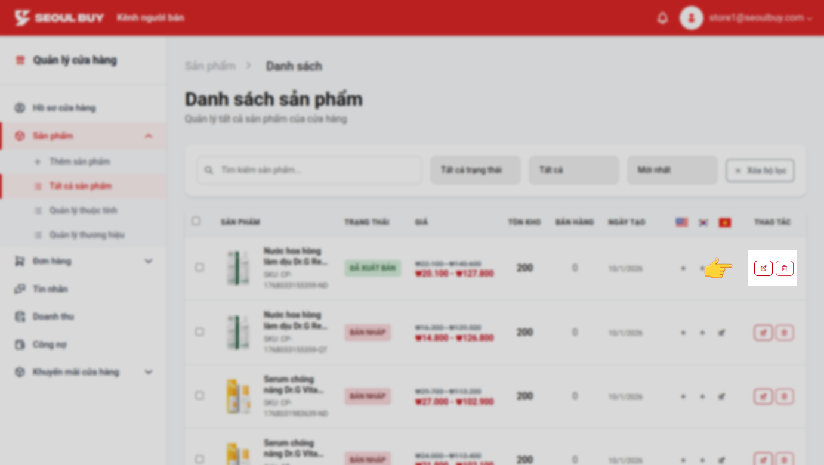Tick the select-all checkbox in table header
This screenshot has width=824, height=465.
pos(196,221)
